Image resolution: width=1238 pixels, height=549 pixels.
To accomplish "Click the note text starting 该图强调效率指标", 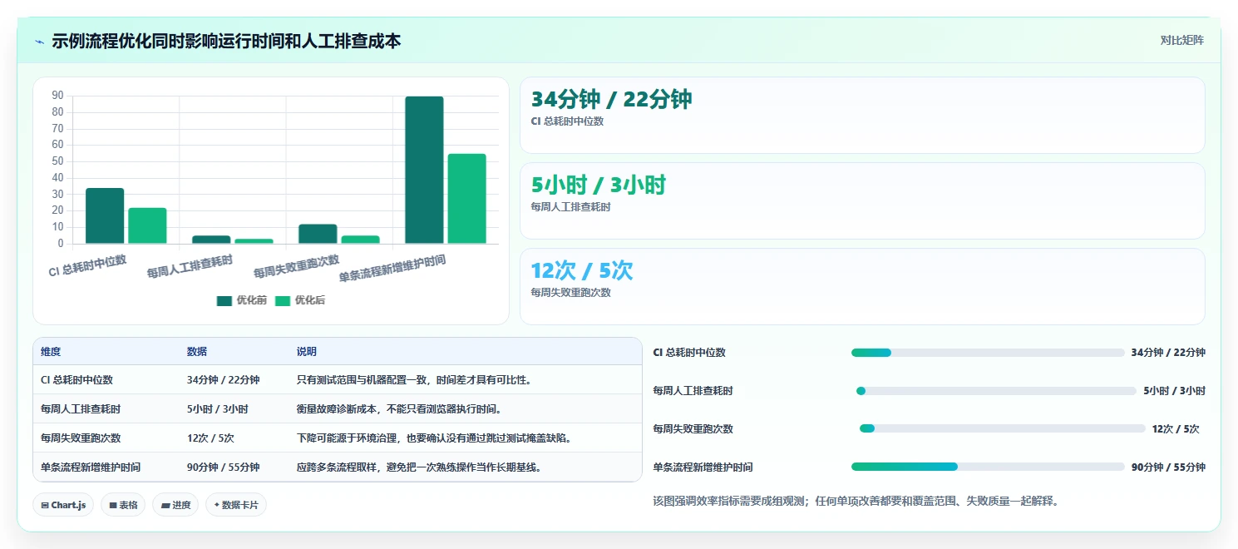I will point(856,502).
